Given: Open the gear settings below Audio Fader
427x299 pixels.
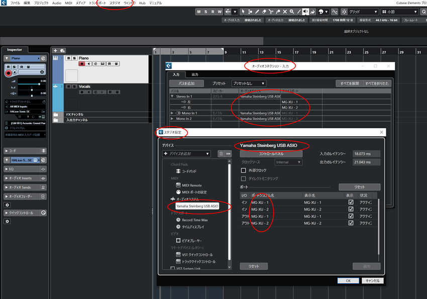Looking at the screenshot, I should point(8,205).
